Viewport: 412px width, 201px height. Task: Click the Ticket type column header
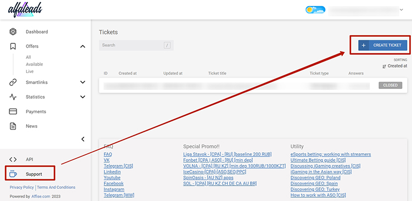pos(319,73)
